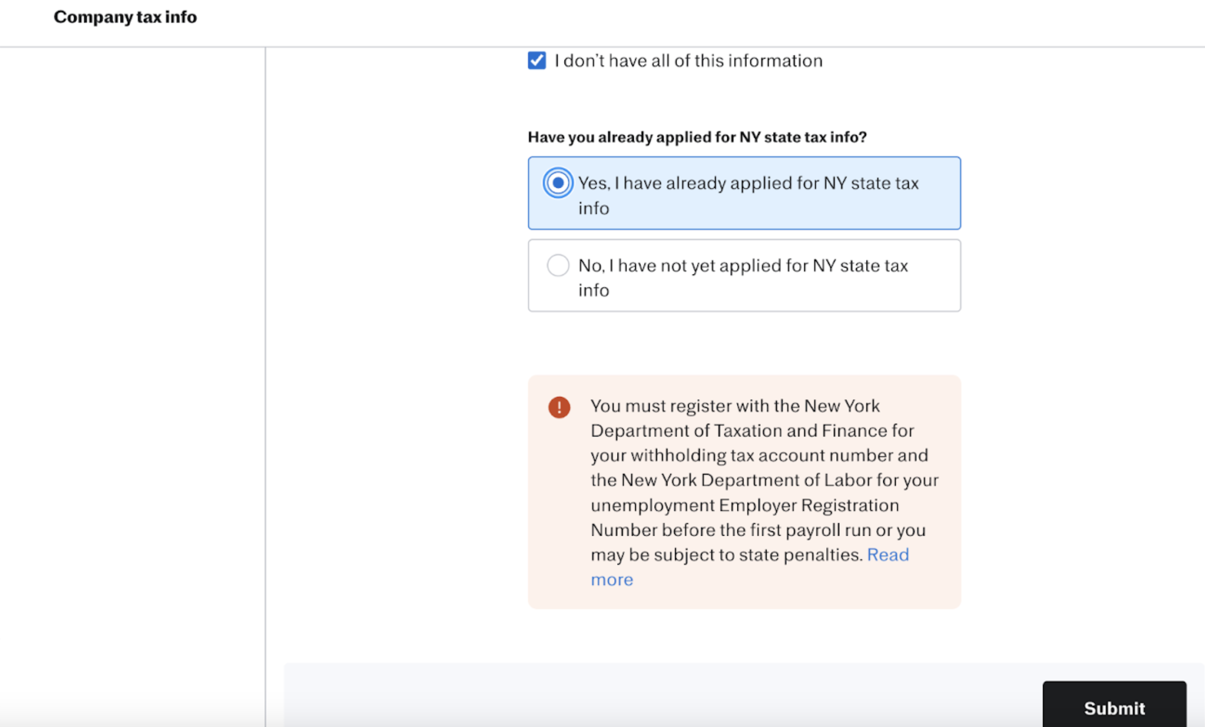Click the "I don't have all of this information" label
The width and height of the screenshot is (1205, 727).
(688, 61)
